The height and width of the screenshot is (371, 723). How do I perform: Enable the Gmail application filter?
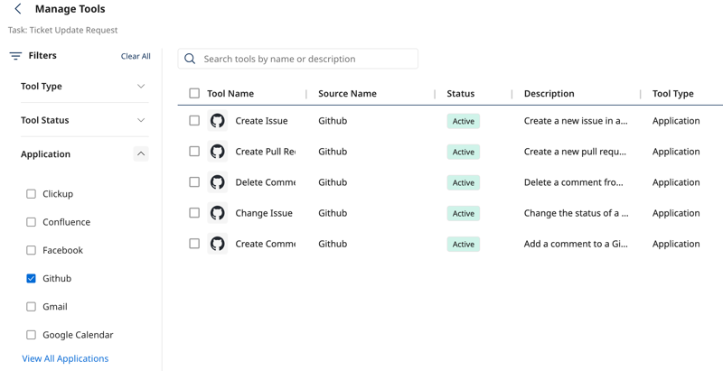[31, 307]
